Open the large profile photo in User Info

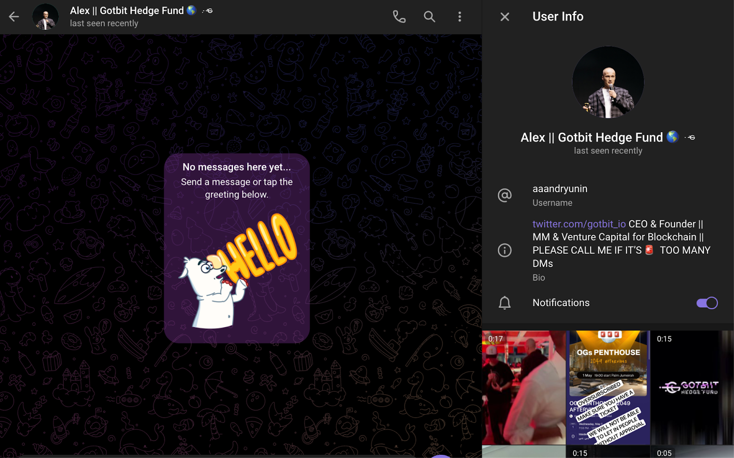(x=608, y=82)
